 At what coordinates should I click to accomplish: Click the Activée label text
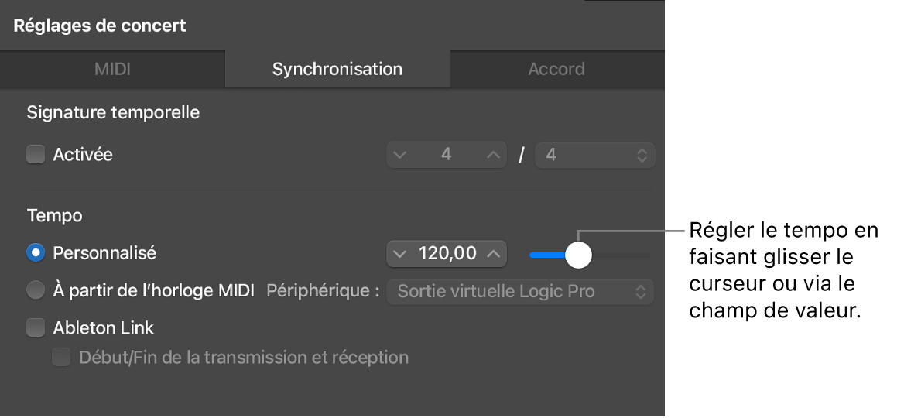83,155
